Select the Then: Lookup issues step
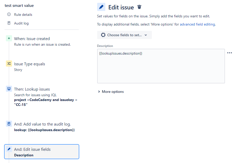Viewport: 237px width, 163px height. 32,89
